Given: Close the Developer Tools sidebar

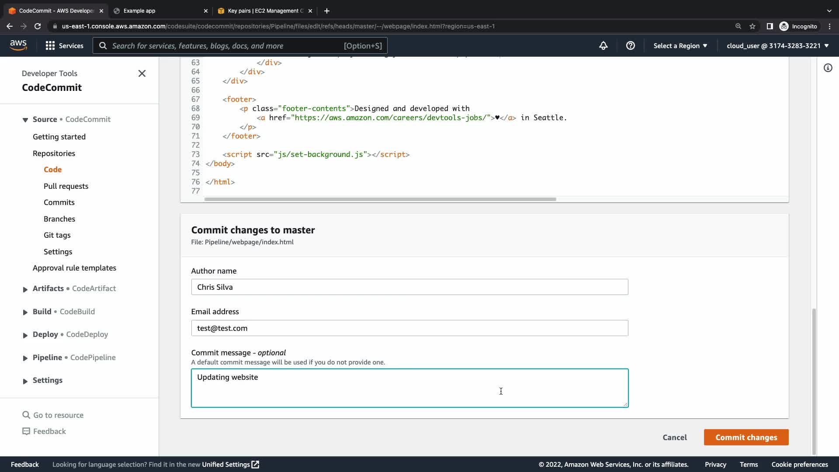Looking at the screenshot, I should 142,73.
